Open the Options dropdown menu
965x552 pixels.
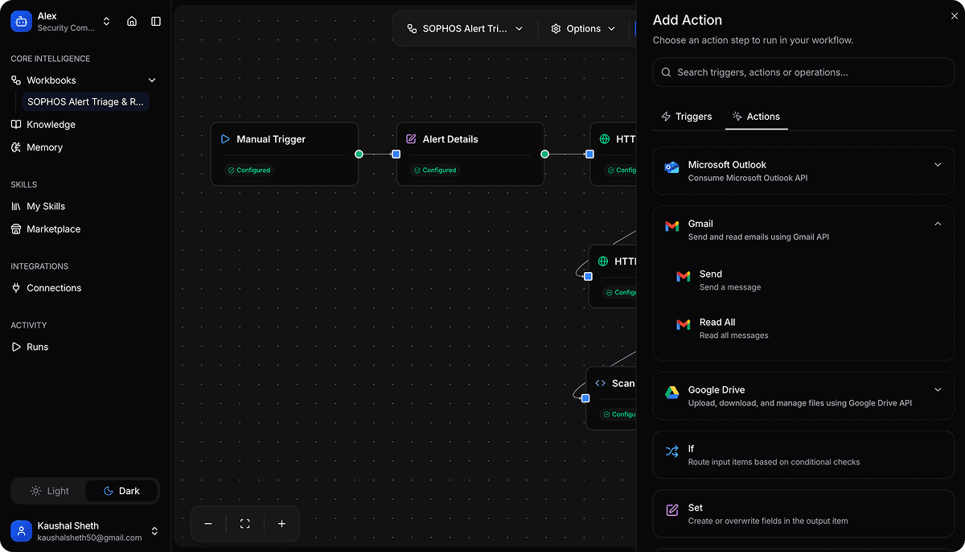point(583,29)
